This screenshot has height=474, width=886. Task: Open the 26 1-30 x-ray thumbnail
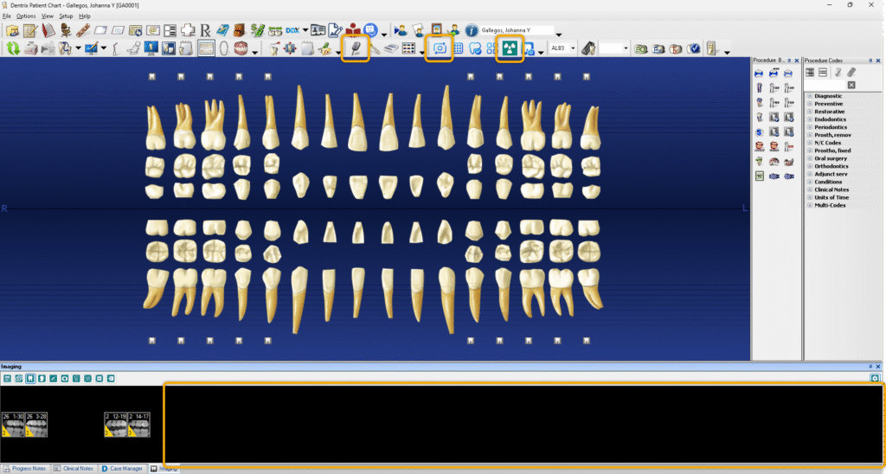pos(12,423)
